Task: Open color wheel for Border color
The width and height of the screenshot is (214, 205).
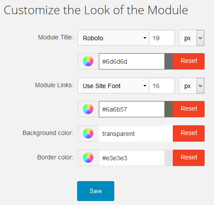Action: (x=88, y=158)
